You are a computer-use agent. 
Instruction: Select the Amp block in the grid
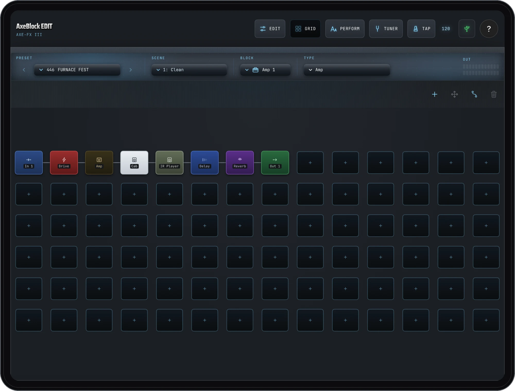[99, 163]
